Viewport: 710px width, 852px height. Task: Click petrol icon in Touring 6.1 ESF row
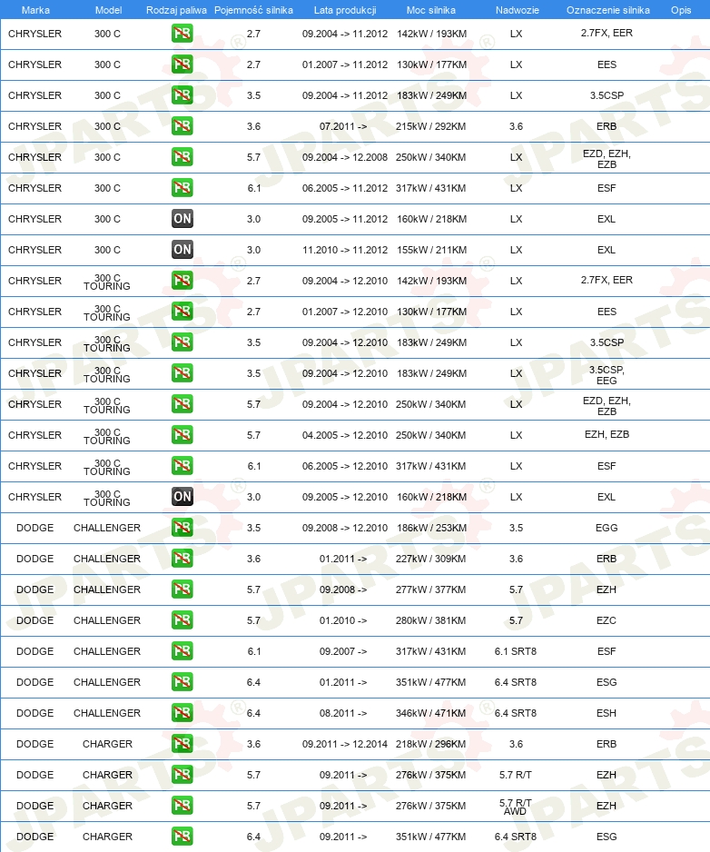182,466
